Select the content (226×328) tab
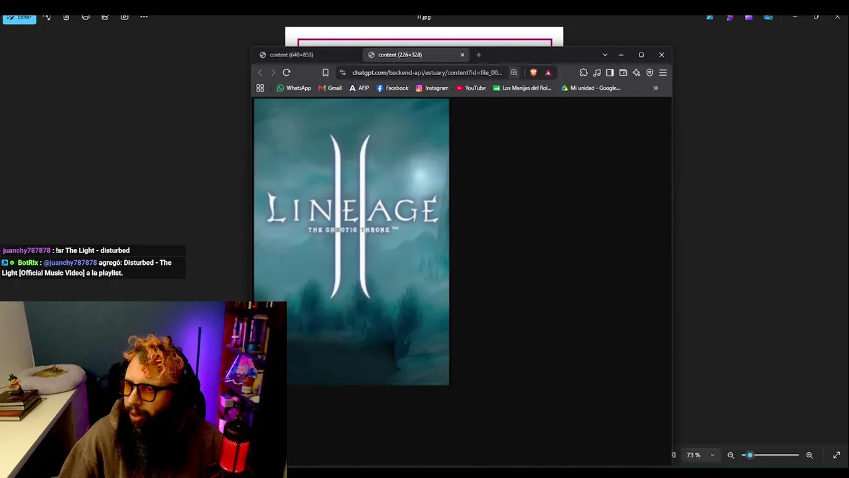The height and width of the screenshot is (478, 849). click(416, 54)
